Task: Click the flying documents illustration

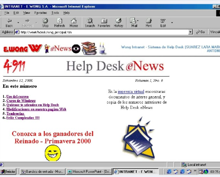Action: [139, 138]
